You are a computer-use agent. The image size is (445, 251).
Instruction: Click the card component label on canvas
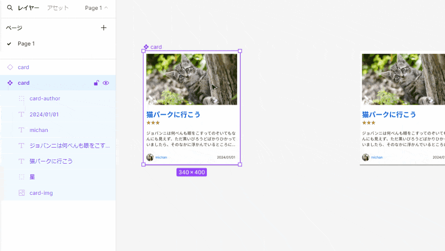(x=156, y=47)
